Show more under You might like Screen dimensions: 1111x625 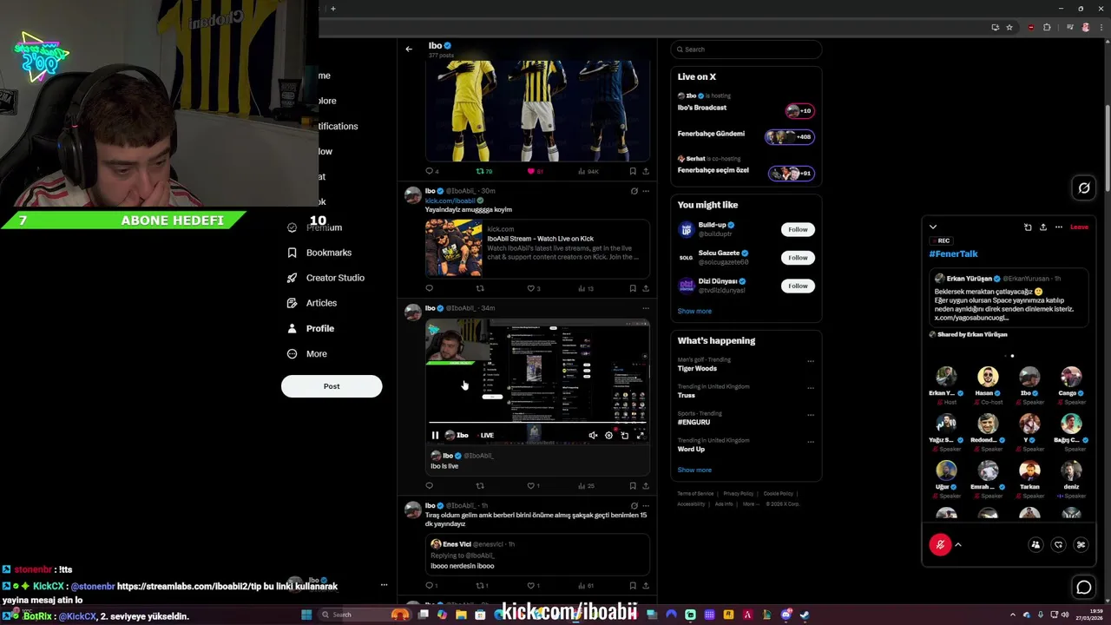coord(694,311)
